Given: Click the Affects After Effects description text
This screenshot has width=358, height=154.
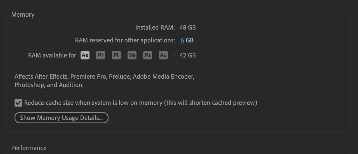Looking at the screenshot, I should point(104,81).
